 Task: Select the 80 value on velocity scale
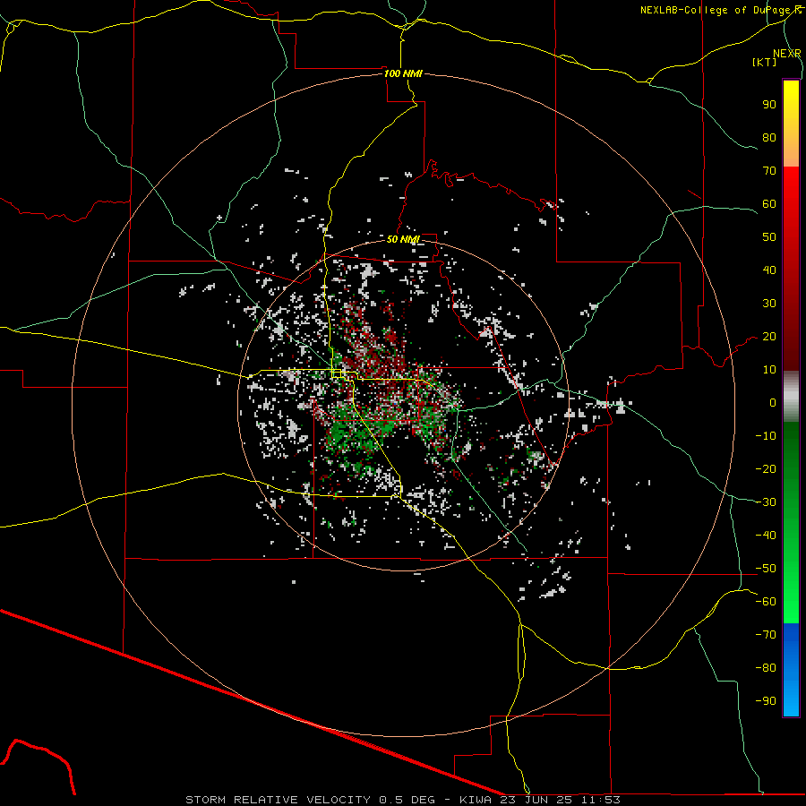pos(769,137)
